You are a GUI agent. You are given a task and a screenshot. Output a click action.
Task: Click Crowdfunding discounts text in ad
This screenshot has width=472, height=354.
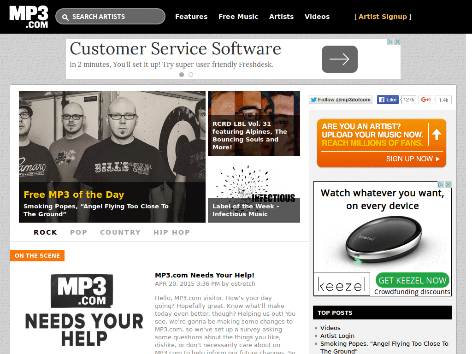point(413,292)
